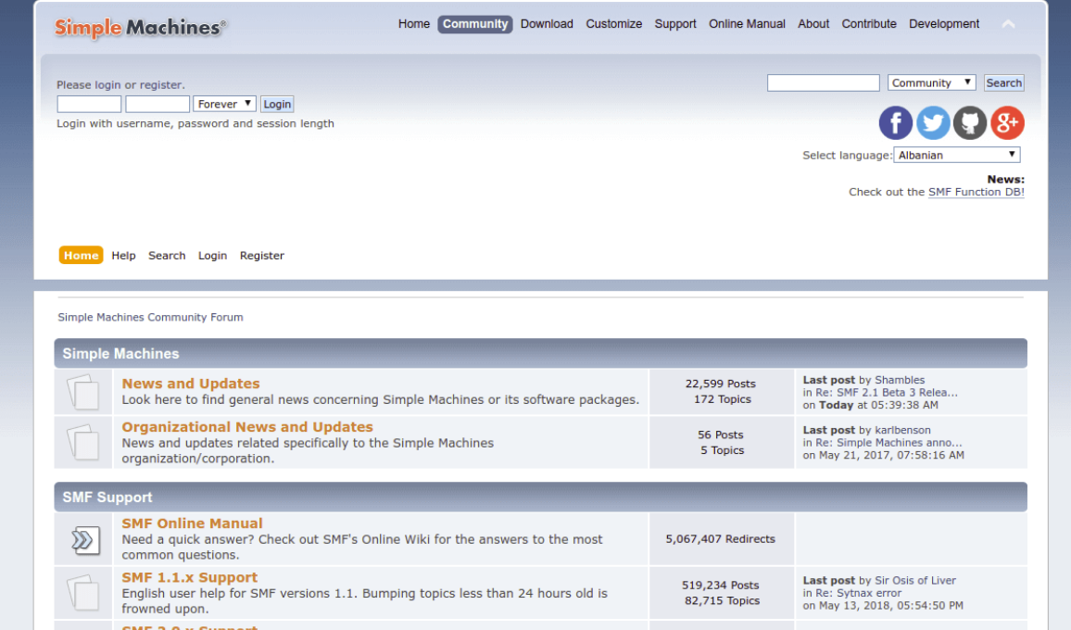Click the Simple Machines category header
The height and width of the screenshot is (630, 1071).
pyautogui.click(x=540, y=353)
